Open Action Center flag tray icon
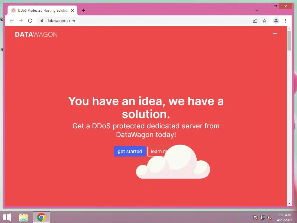Viewport: 297px width, 223px height. 256,217
